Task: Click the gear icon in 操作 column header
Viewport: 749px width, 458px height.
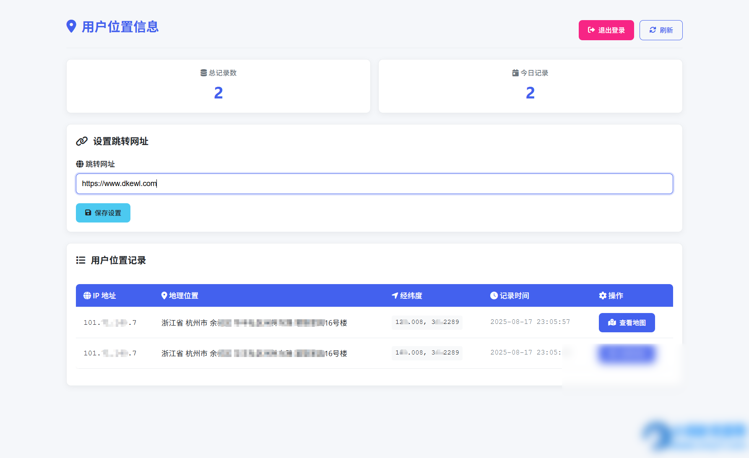Action: [x=603, y=295]
